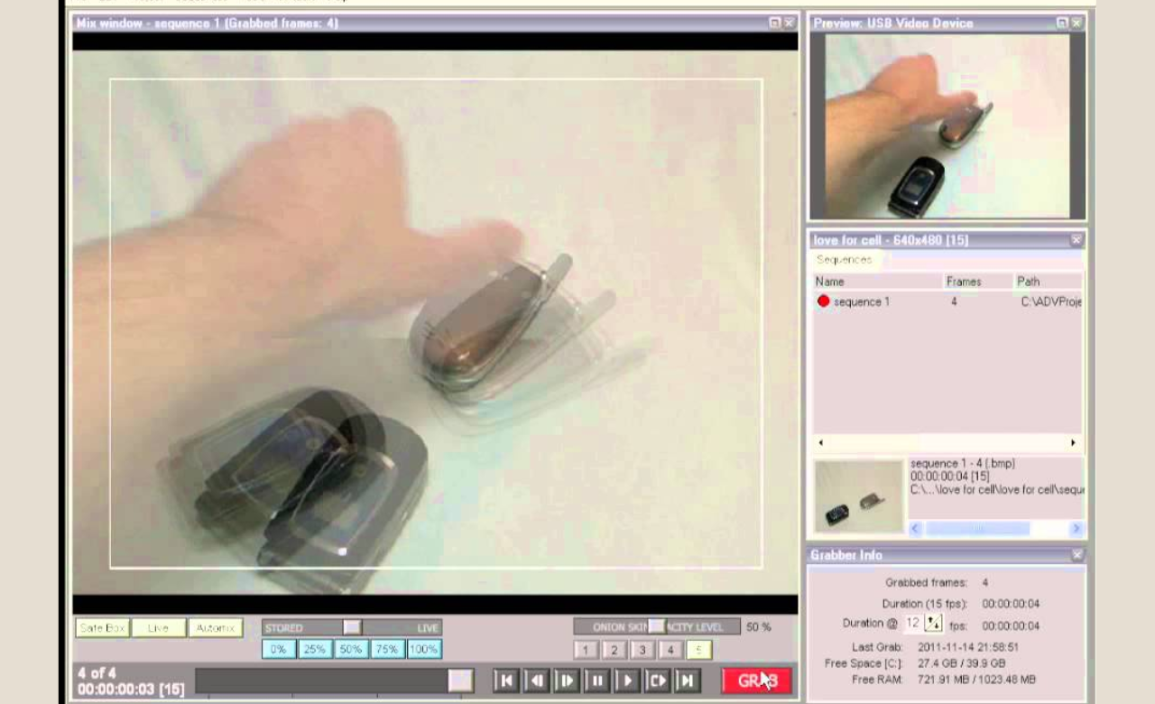Step forward one frame

coord(567,681)
